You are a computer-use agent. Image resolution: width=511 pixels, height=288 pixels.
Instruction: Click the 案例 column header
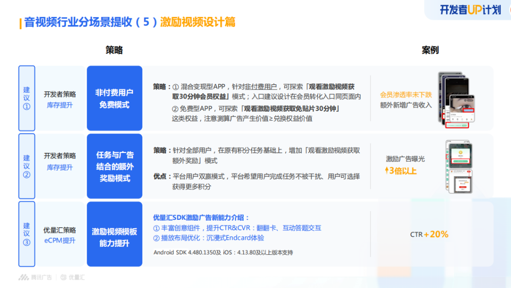(430, 50)
